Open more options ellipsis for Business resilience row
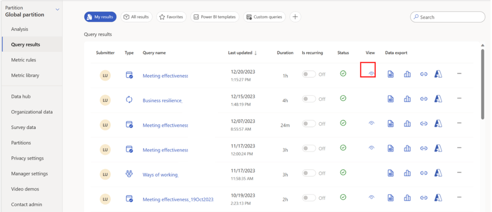The width and height of the screenshot is (492, 212). 459,99
